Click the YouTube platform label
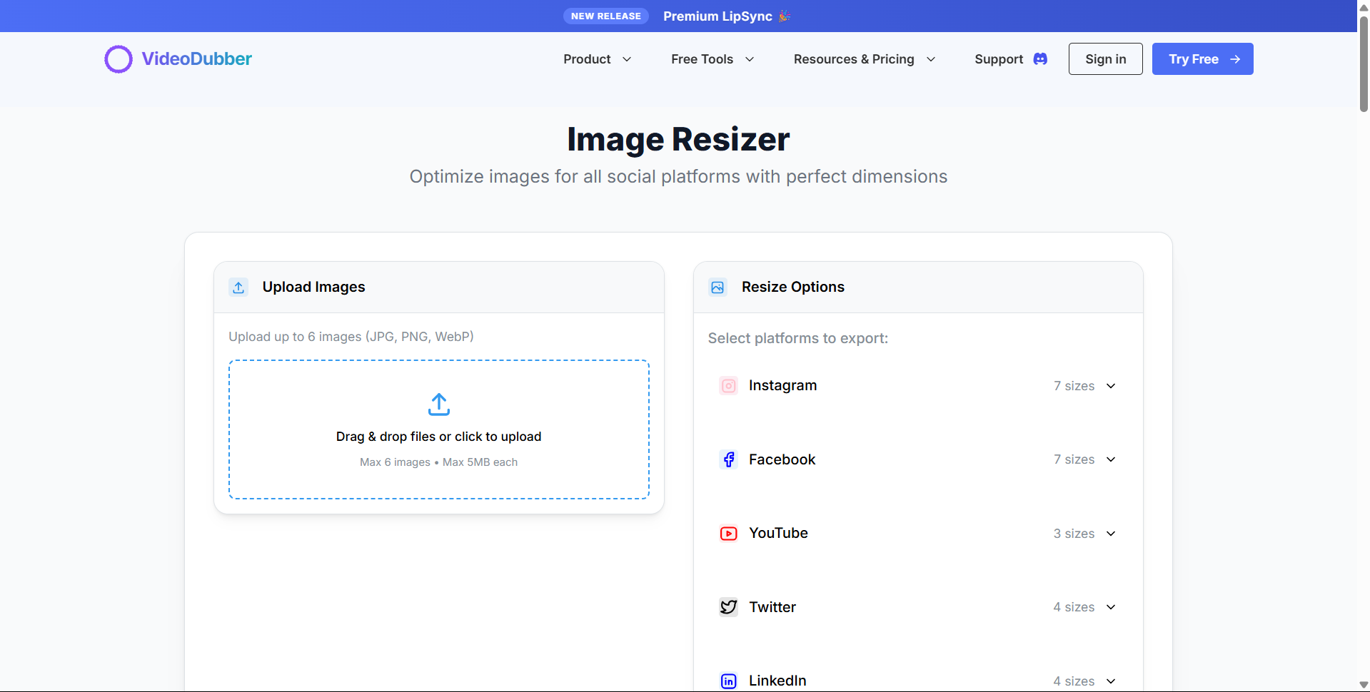Viewport: 1370px width, 692px height. click(778, 534)
